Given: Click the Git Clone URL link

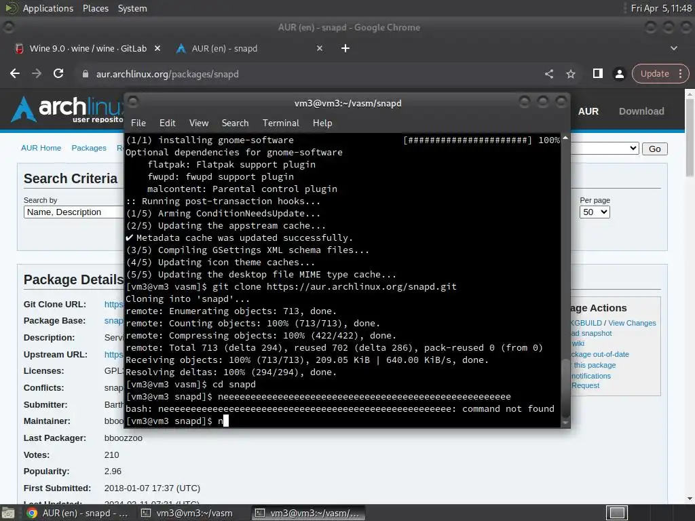Looking at the screenshot, I should 114,305.
